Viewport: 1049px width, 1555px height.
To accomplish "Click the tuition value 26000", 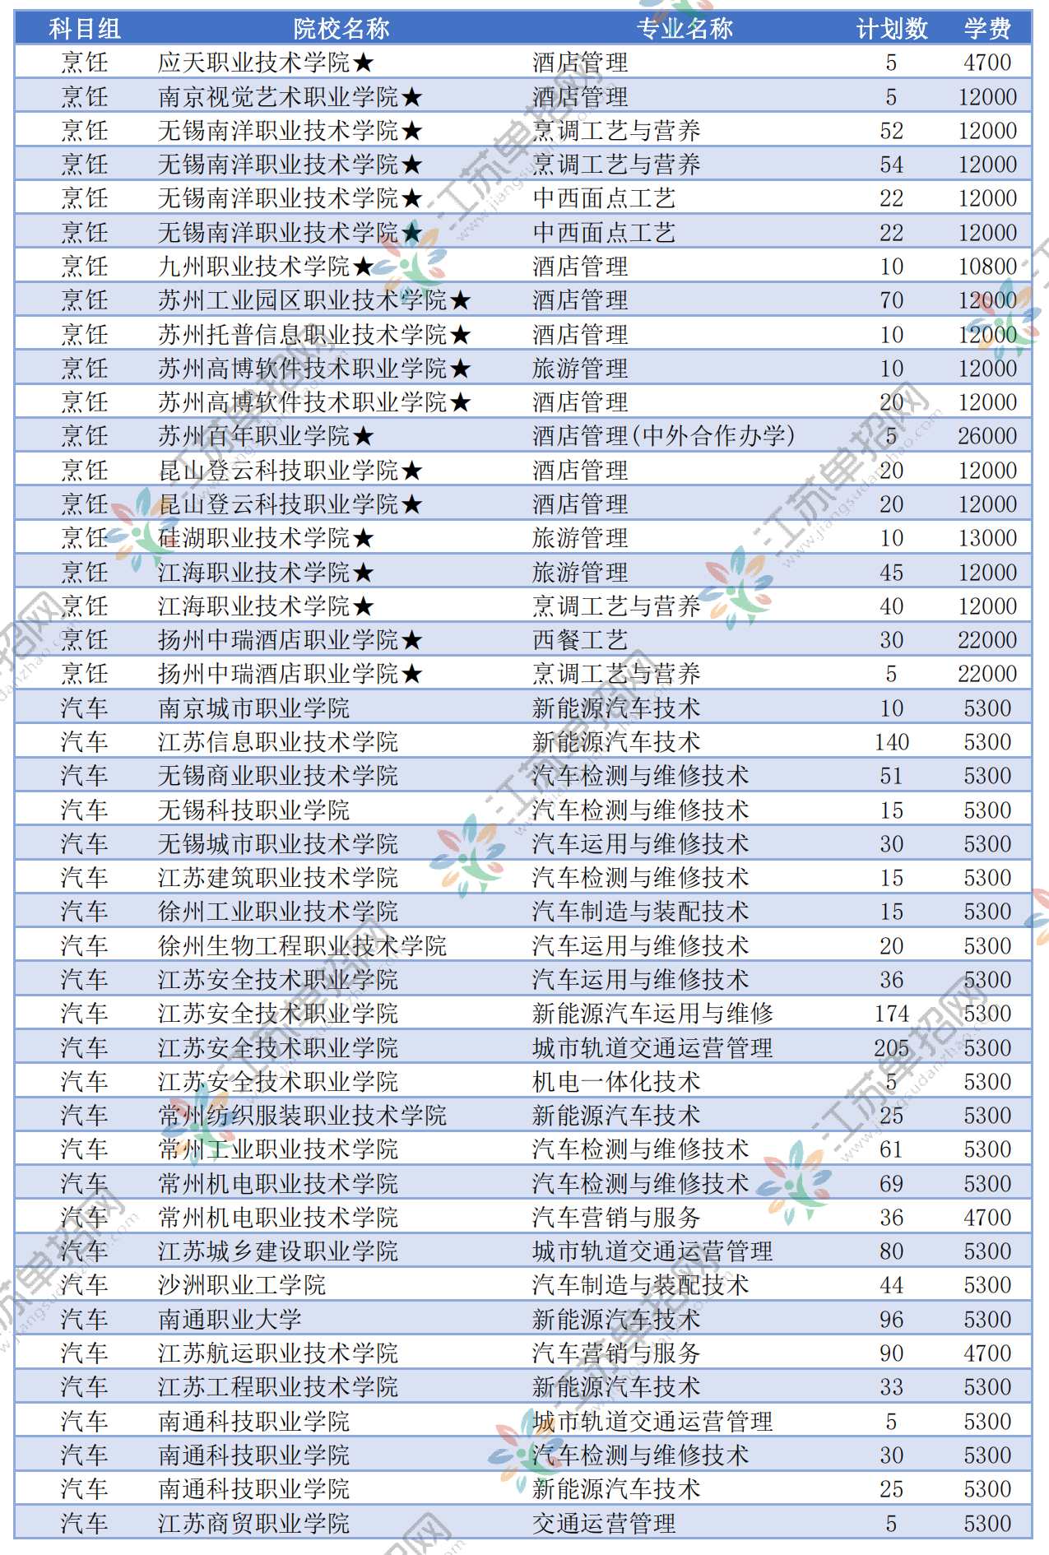I will tap(987, 436).
